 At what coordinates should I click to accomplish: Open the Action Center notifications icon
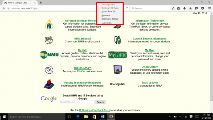pyautogui.click(x=191, y=117)
